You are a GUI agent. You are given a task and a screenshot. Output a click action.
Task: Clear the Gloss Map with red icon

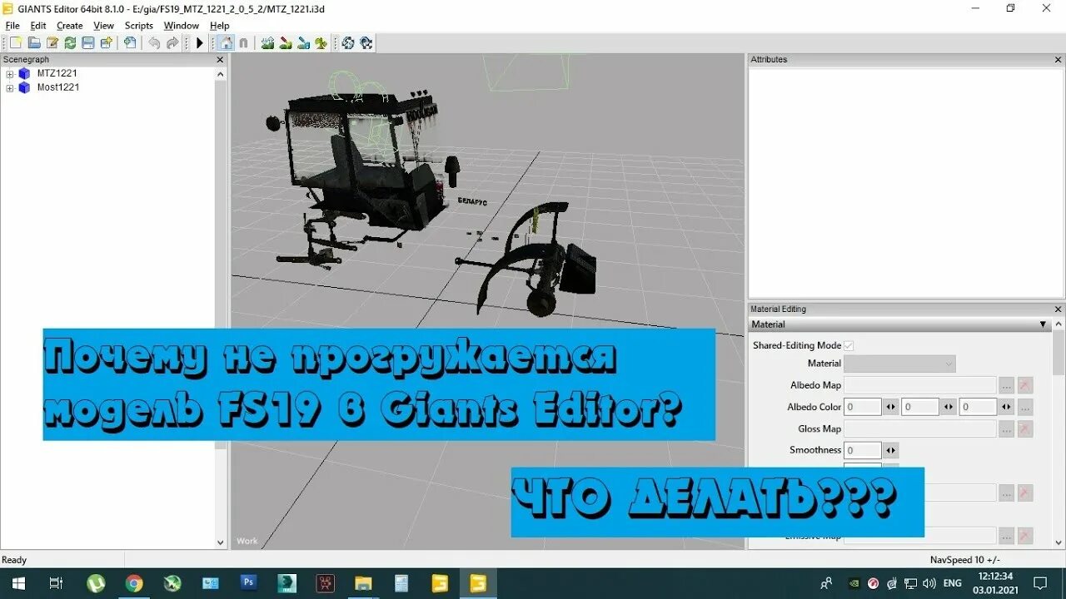(1025, 429)
